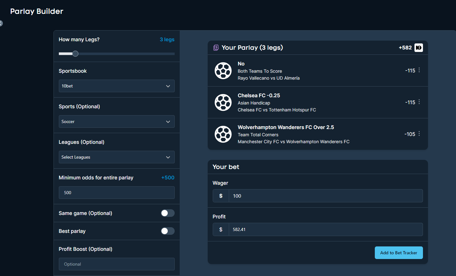Click soccer ball icon for Wolverhampton corners leg
456x276 pixels.
pos(223,134)
